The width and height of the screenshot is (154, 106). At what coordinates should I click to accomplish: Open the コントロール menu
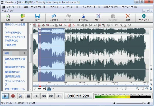[57, 7]
